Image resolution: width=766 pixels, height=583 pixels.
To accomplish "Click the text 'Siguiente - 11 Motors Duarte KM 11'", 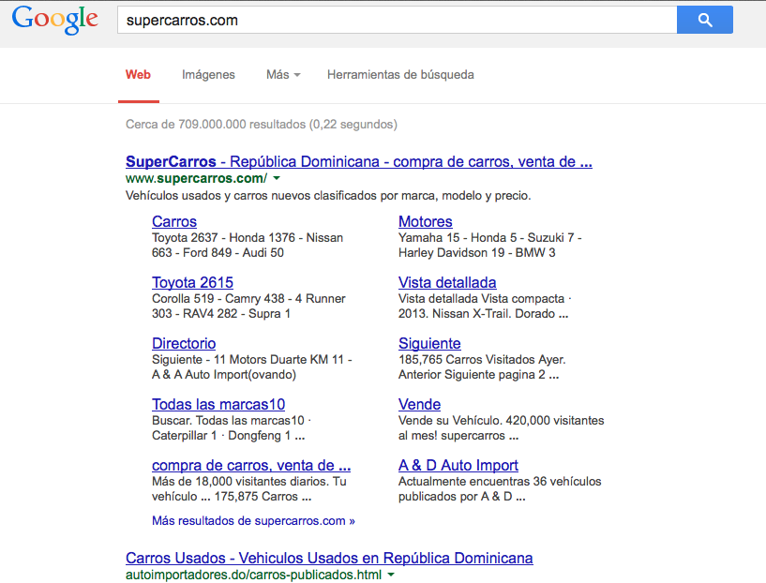I will click(248, 360).
